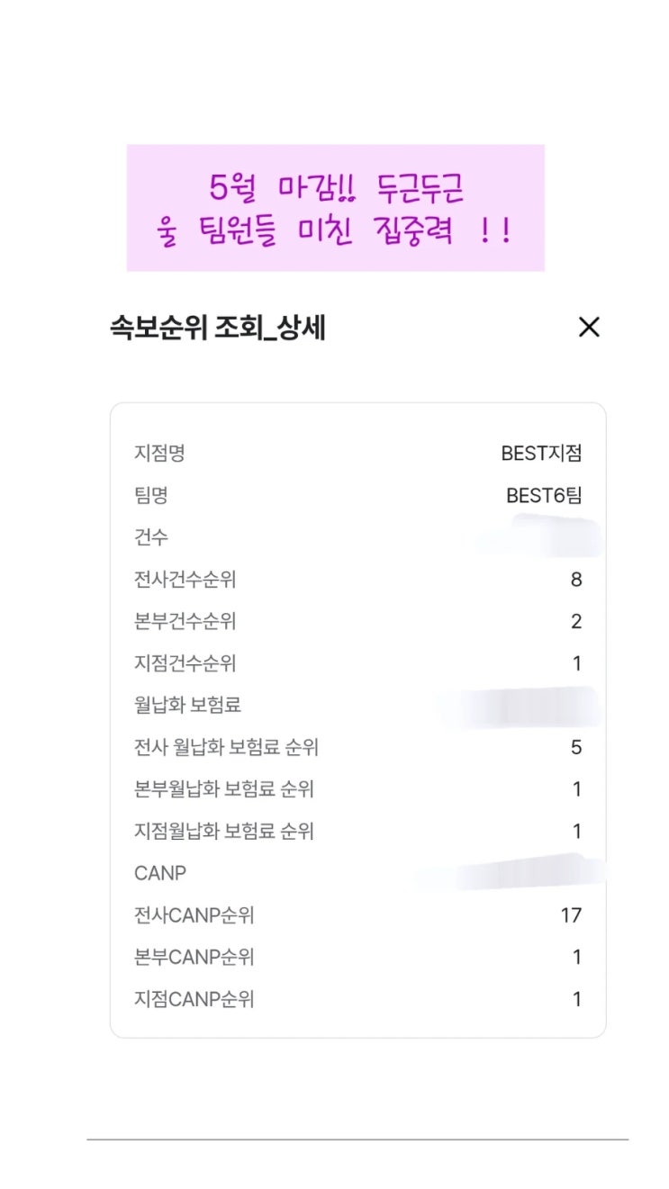Select the 전사 월납화 보험료 순위 label
669x1189 pixels.
click(226, 748)
